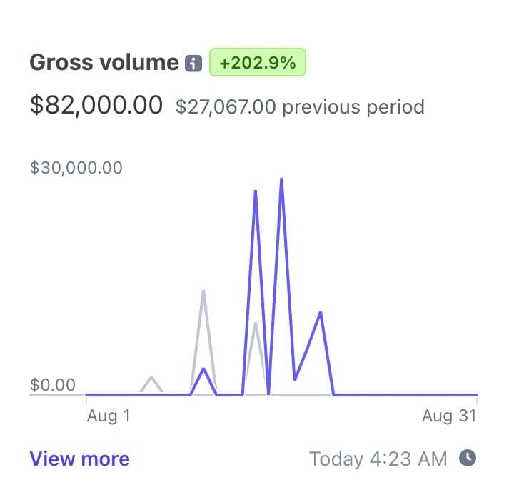Click the tallest gray previous-period peak
The image size is (509, 495).
pyautogui.click(x=203, y=291)
